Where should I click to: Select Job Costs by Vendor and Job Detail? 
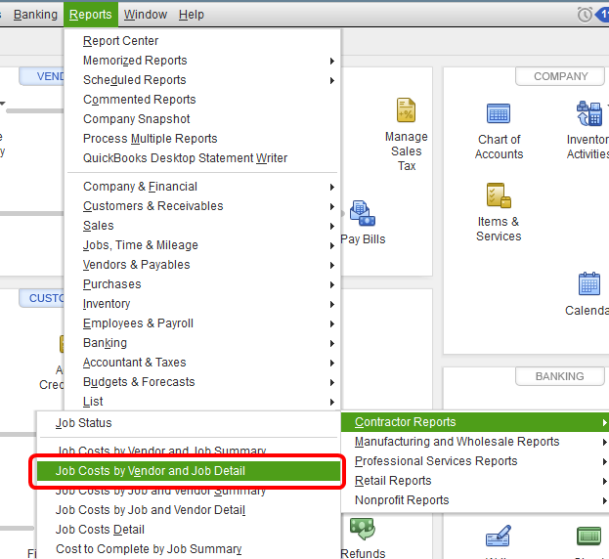coord(189,471)
